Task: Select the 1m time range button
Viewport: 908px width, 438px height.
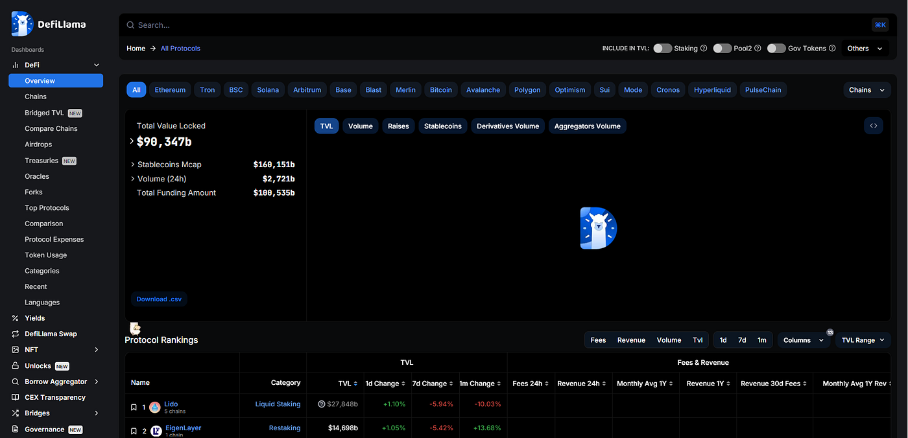Action: pos(761,340)
